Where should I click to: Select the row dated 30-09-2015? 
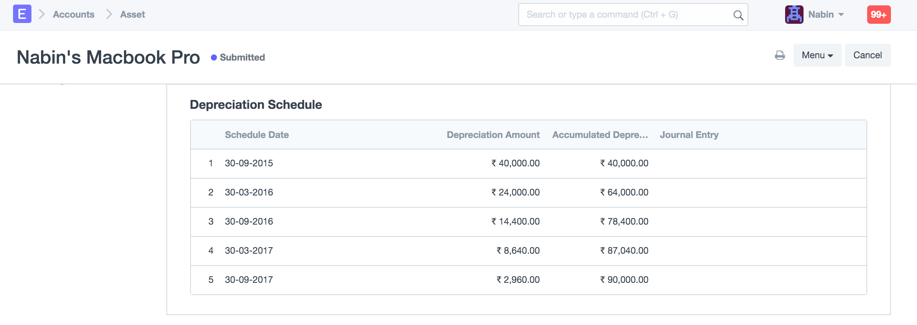pos(249,163)
